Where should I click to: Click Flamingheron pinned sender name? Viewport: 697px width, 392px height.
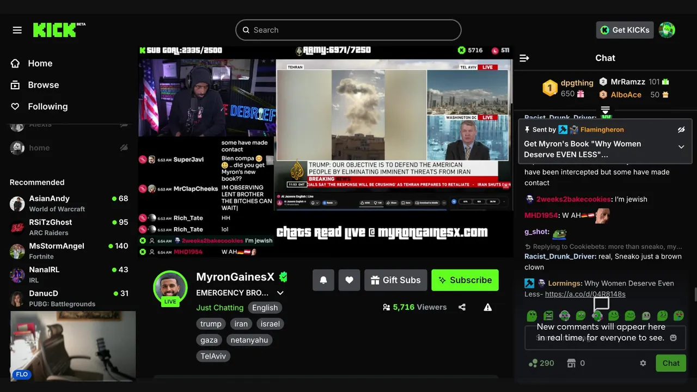602,130
